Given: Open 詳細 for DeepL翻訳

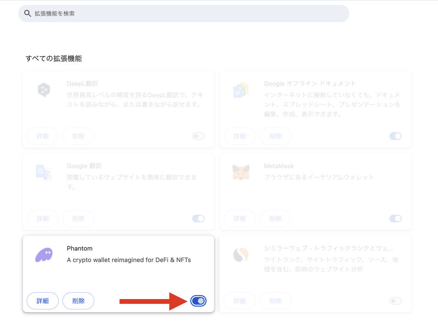Looking at the screenshot, I should pos(43,136).
